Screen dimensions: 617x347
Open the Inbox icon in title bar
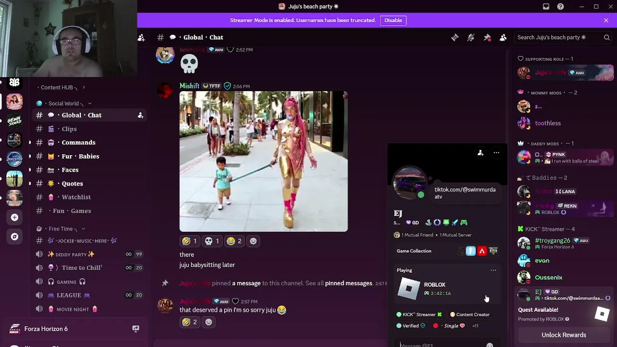coord(546,7)
